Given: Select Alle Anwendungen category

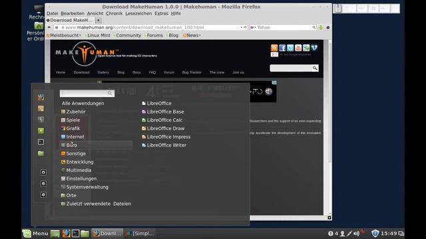Looking at the screenshot, I should click(x=83, y=104).
